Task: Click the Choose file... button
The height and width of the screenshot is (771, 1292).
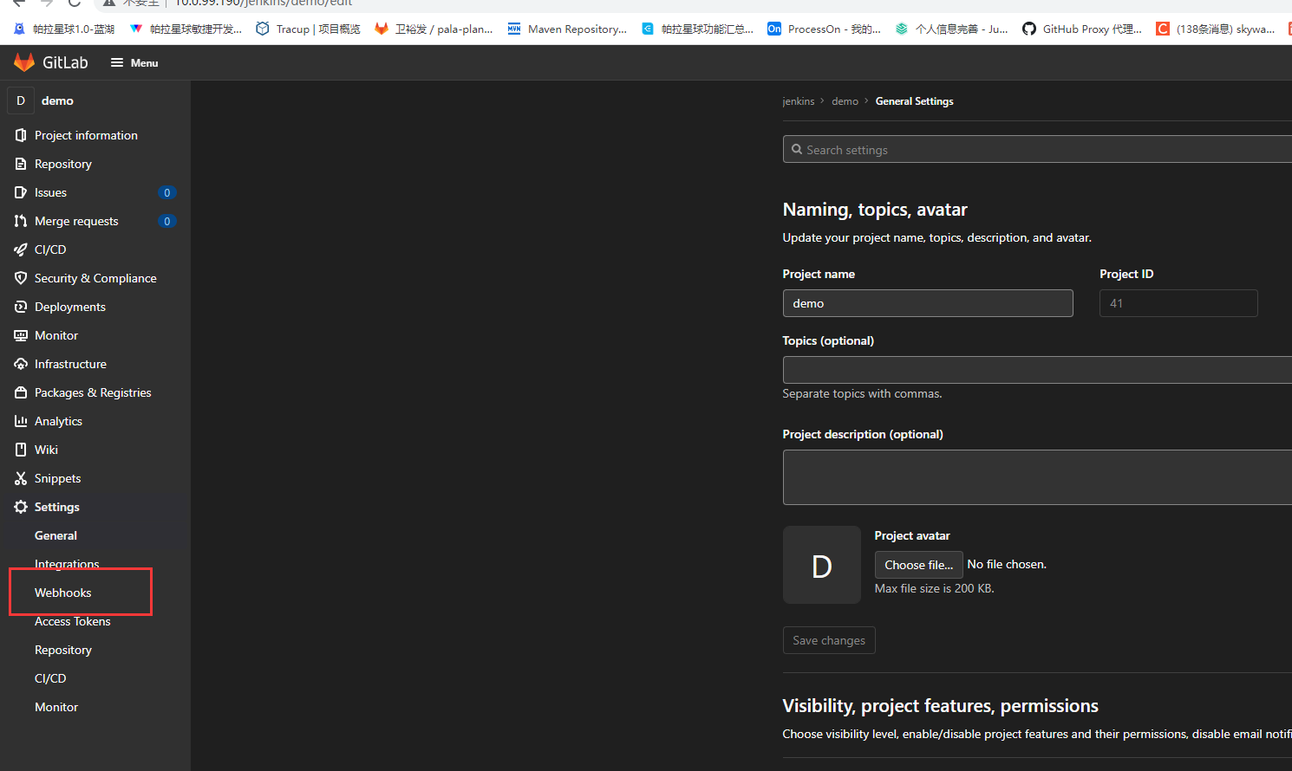Action: coord(918,565)
